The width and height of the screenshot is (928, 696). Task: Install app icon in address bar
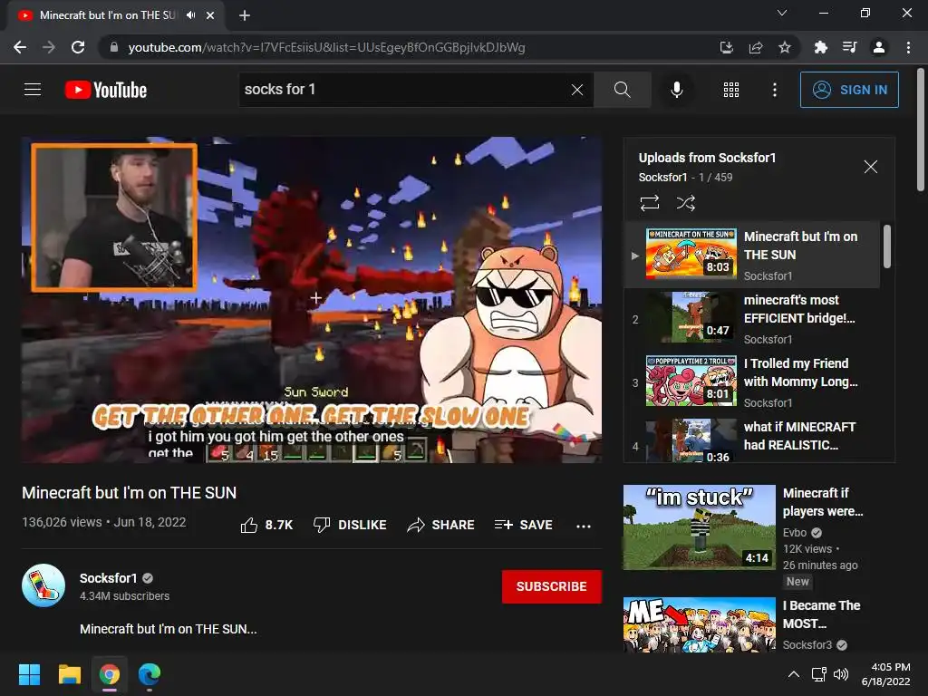(x=726, y=47)
